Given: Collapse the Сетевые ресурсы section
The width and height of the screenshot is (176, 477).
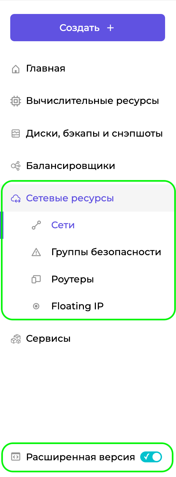Looking at the screenshot, I should [x=88, y=198].
